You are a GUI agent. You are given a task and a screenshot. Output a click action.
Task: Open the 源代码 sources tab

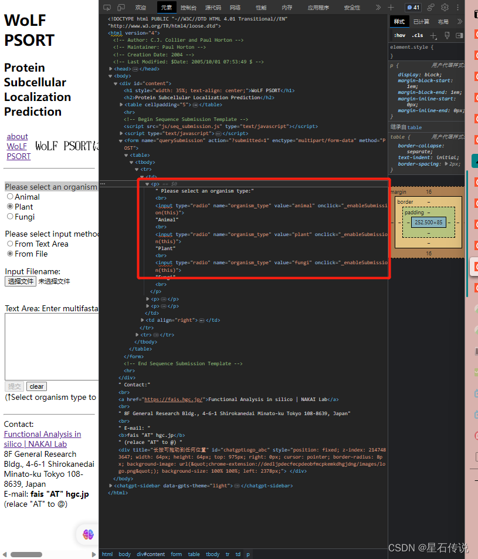point(213,8)
